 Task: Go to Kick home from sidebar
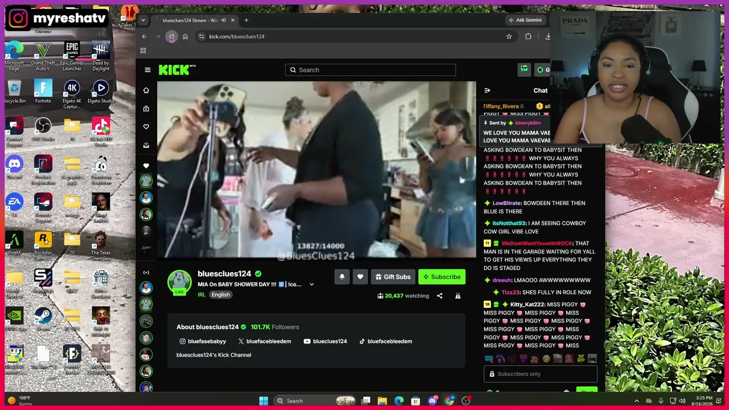click(146, 91)
